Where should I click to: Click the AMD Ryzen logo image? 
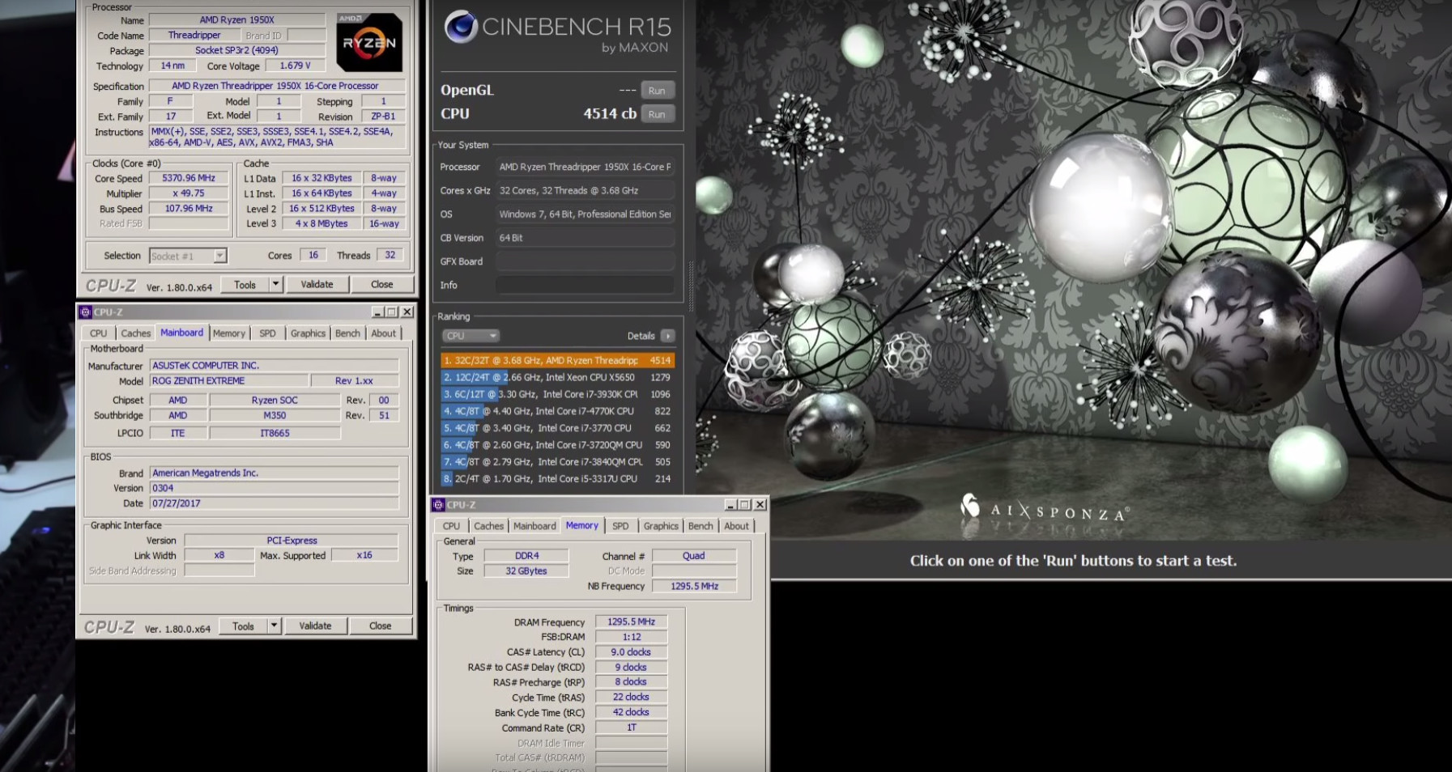point(369,42)
